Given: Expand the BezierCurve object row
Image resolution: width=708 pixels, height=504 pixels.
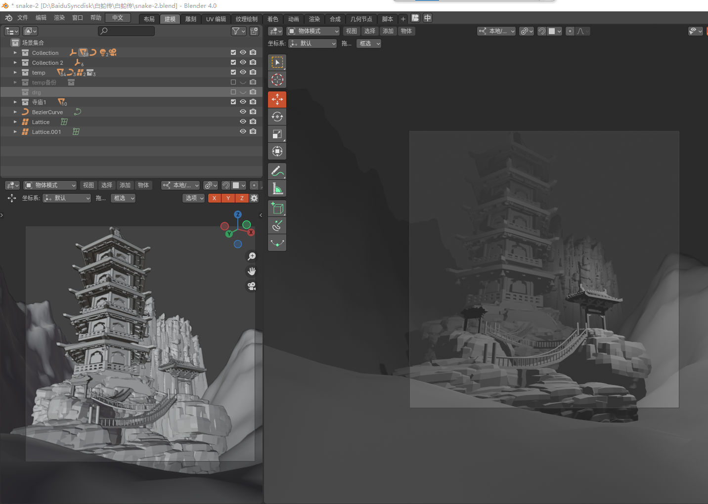Looking at the screenshot, I should pyautogui.click(x=15, y=112).
